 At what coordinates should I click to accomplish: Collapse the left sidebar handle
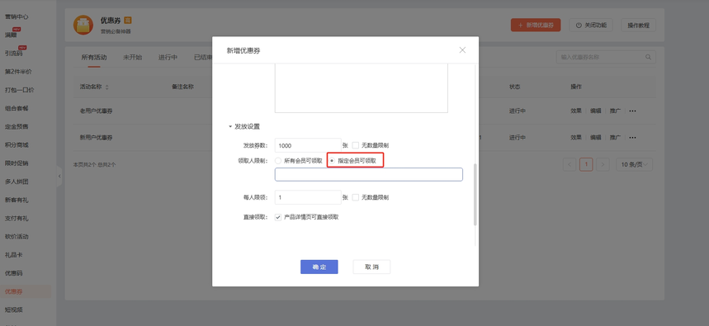point(59,177)
